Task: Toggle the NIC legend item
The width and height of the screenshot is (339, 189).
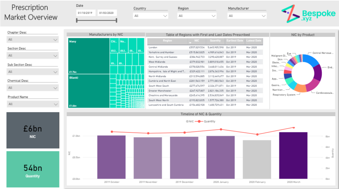Action: [190, 121]
